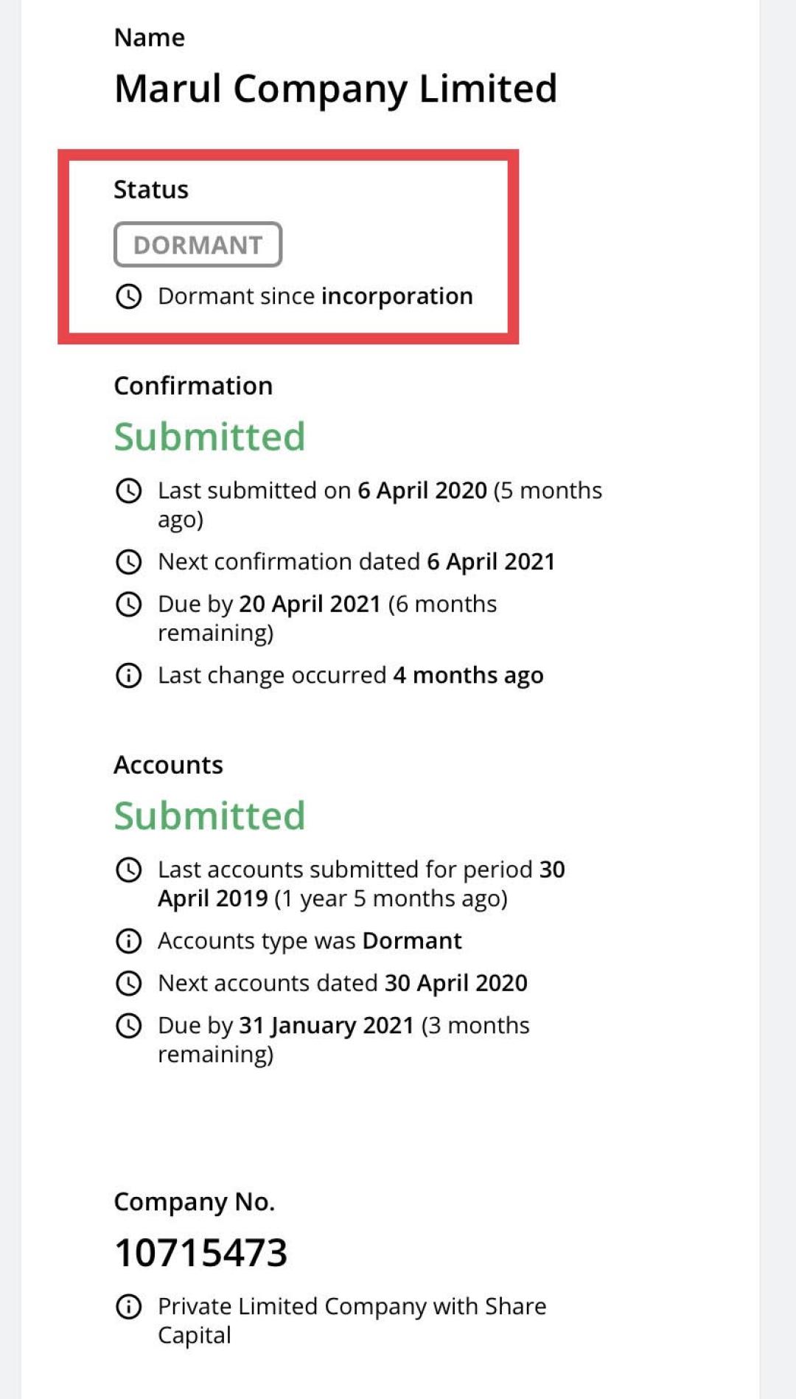This screenshot has width=796, height=1399.
Task: Click the clock icon beside Next confirmation dated
Action: pos(129,562)
